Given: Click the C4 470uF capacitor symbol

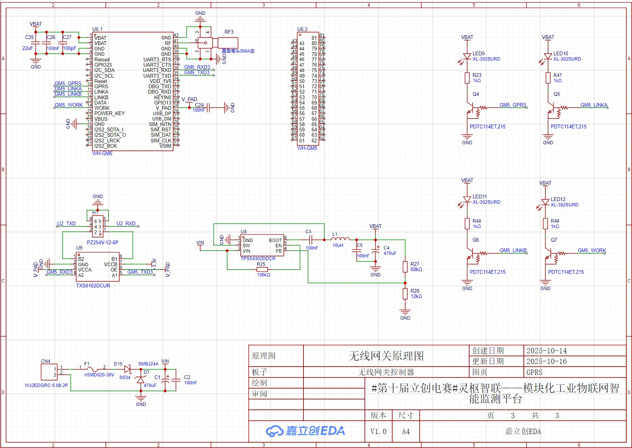Looking at the screenshot, I should (x=375, y=250).
